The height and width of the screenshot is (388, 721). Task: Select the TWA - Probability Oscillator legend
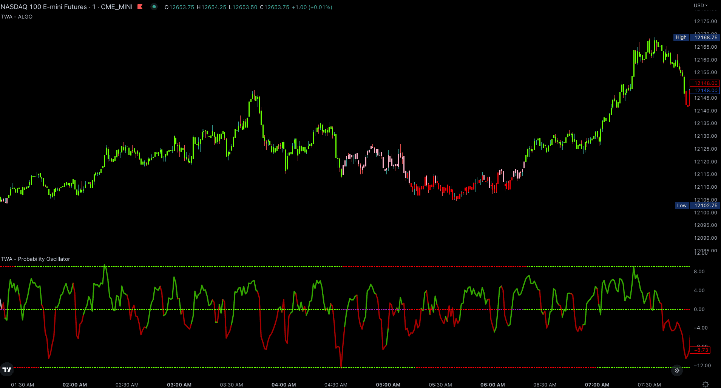pos(36,259)
